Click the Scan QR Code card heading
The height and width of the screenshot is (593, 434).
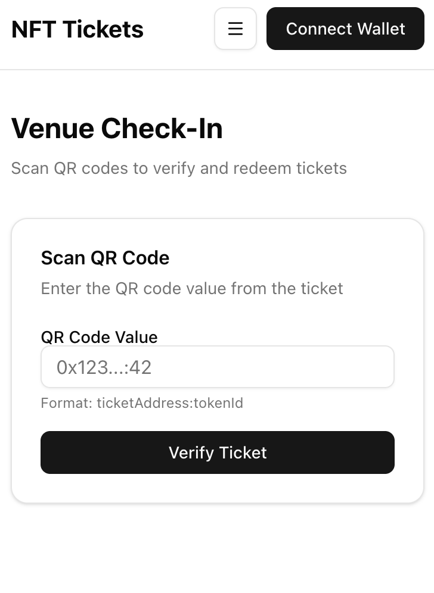click(x=105, y=258)
